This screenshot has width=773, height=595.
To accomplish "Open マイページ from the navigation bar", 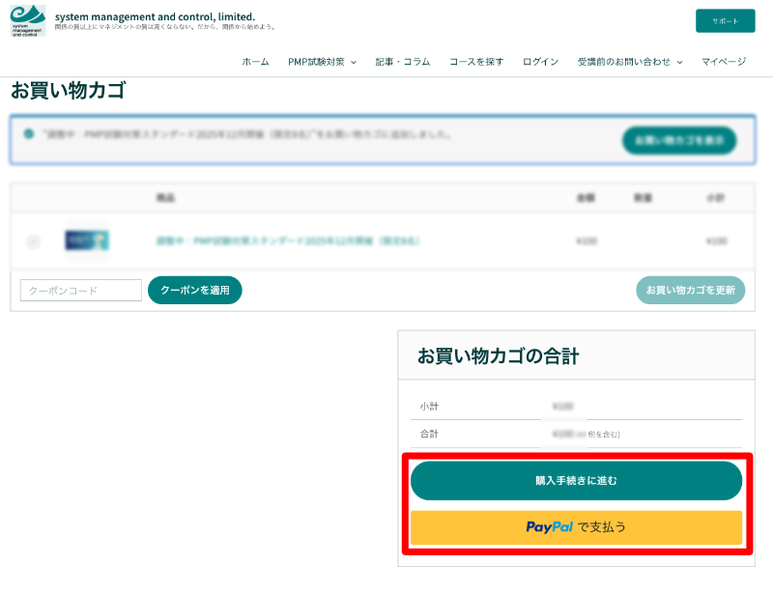I will click(724, 62).
